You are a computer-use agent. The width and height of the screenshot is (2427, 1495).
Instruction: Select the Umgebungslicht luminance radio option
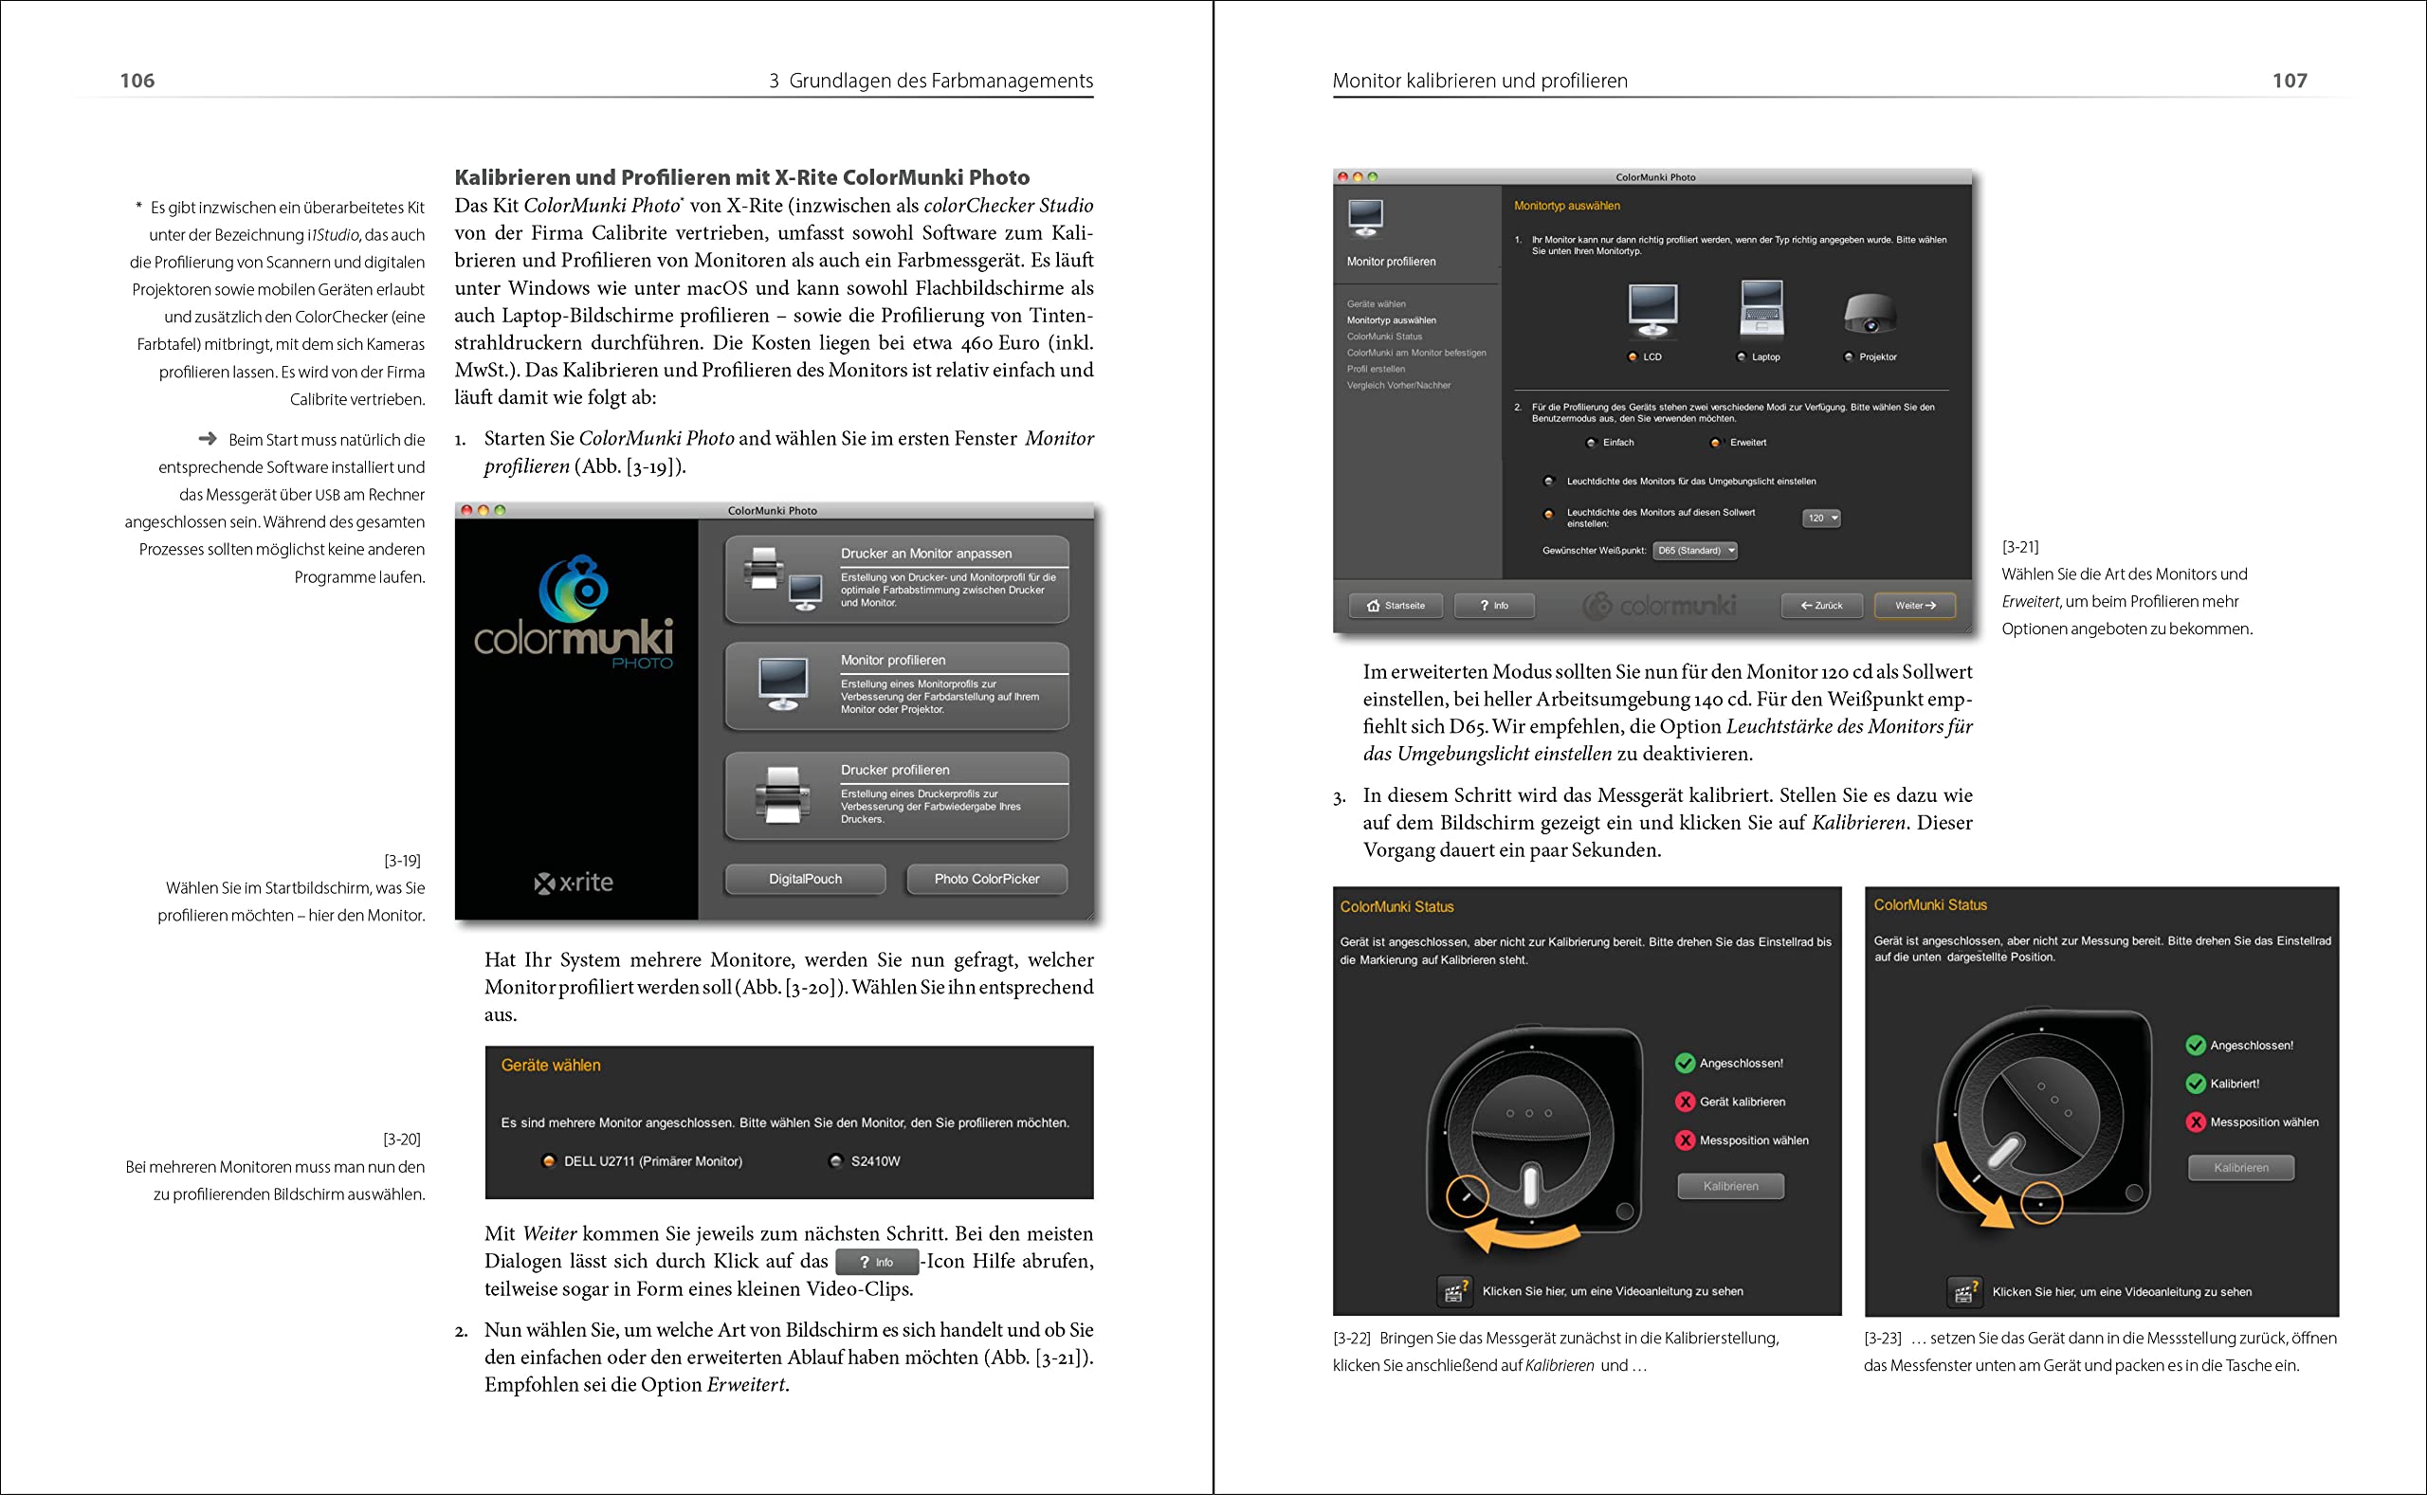1549,482
